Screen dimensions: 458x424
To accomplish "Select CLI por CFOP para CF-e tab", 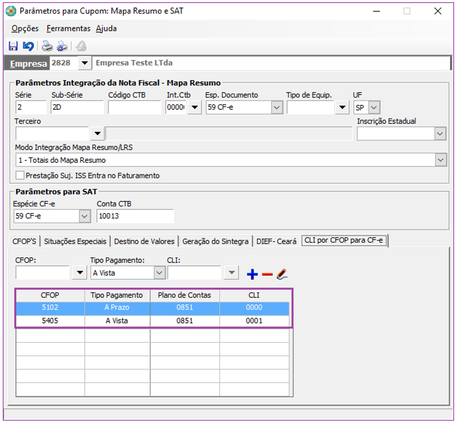I will tap(344, 240).
